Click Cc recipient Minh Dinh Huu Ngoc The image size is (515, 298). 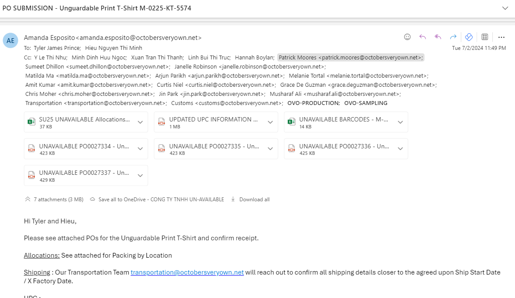[x=99, y=57]
